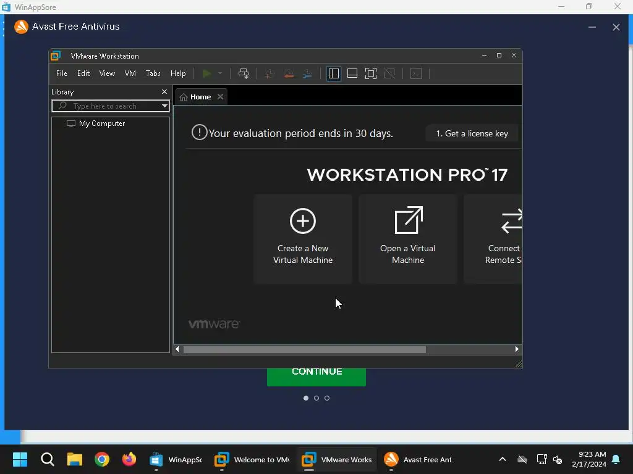Toggle the Show Library sidebar icon
The height and width of the screenshot is (474, 633).
(333, 73)
